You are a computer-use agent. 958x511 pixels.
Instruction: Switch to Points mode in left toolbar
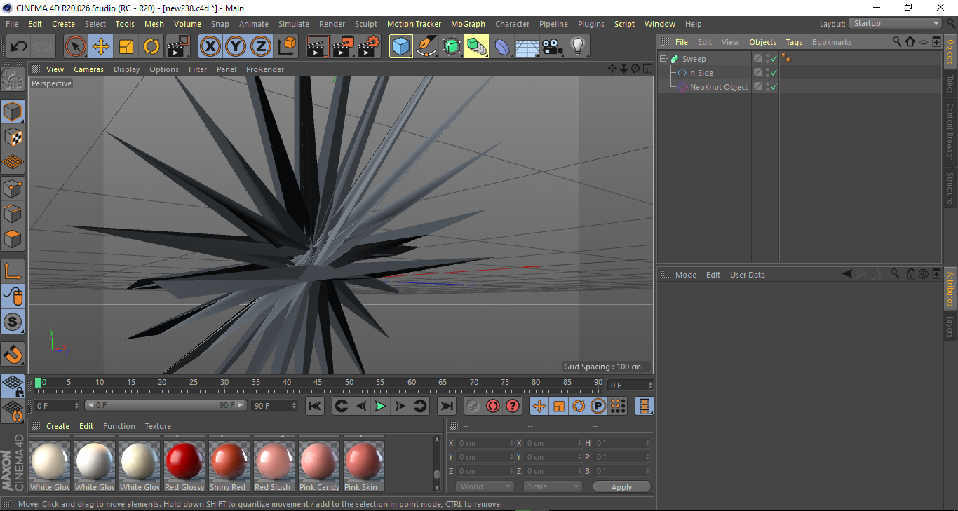pyautogui.click(x=13, y=188)
